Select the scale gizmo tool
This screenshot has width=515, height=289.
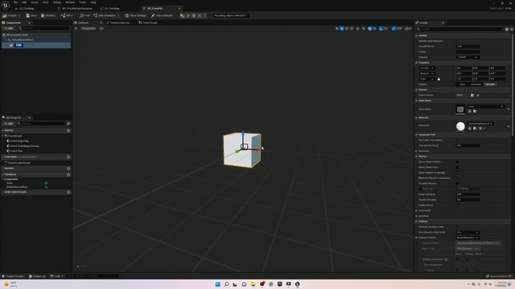click(352, 29)
